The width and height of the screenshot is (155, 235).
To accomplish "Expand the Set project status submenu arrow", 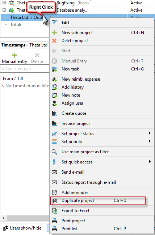I will 150,133.
